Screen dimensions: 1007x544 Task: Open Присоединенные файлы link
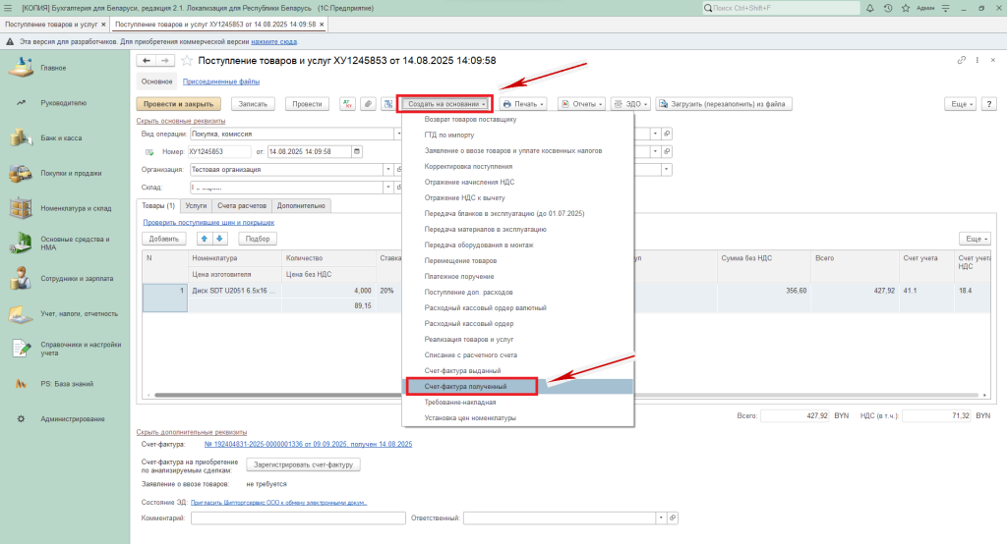pyautogui.click(x=221, y=82)
